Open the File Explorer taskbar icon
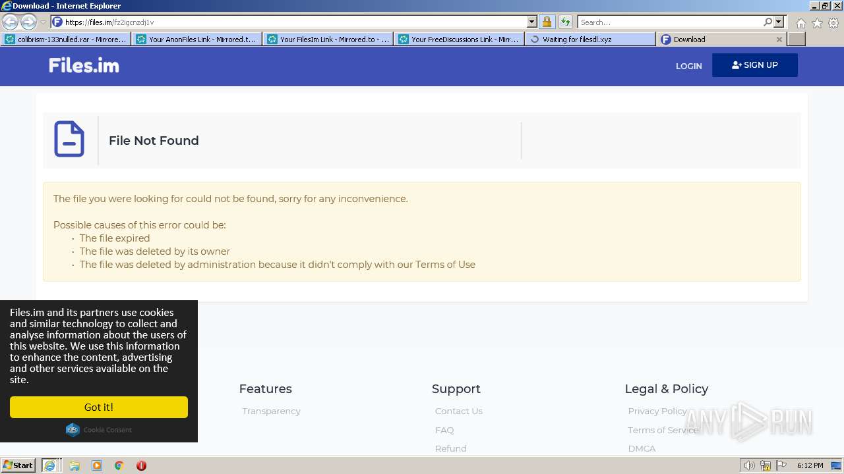This screenshot has height=474, width=844. (x=75, y=465)
